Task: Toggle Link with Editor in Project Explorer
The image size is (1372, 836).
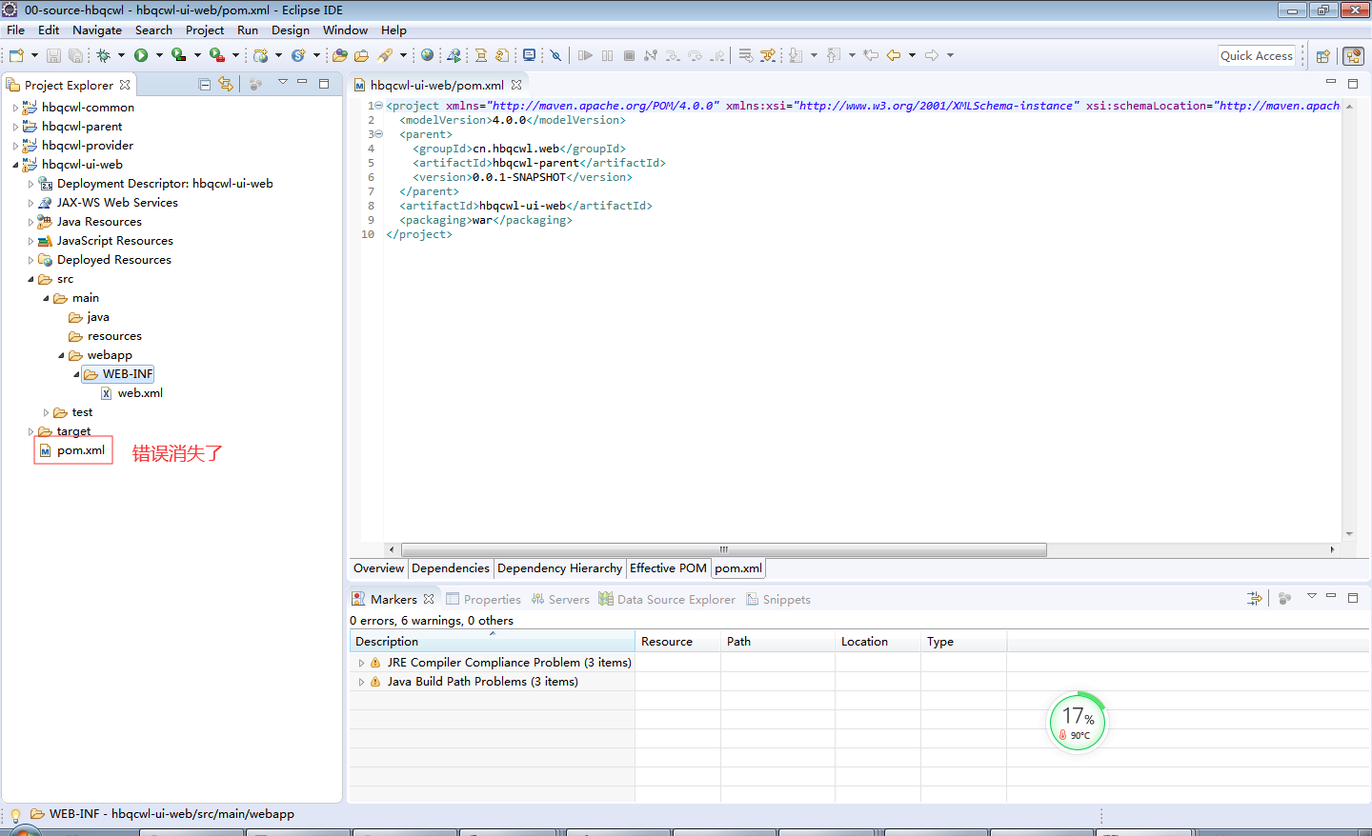Action: pyautogui.click(x=226, y=84)
